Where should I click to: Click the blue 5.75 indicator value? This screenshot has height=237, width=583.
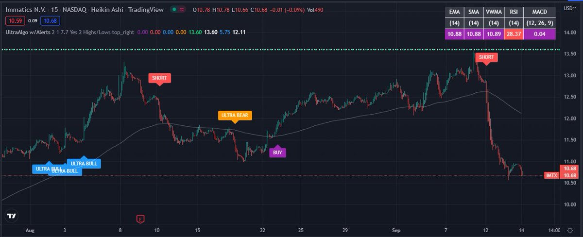(x=225, y=32)
